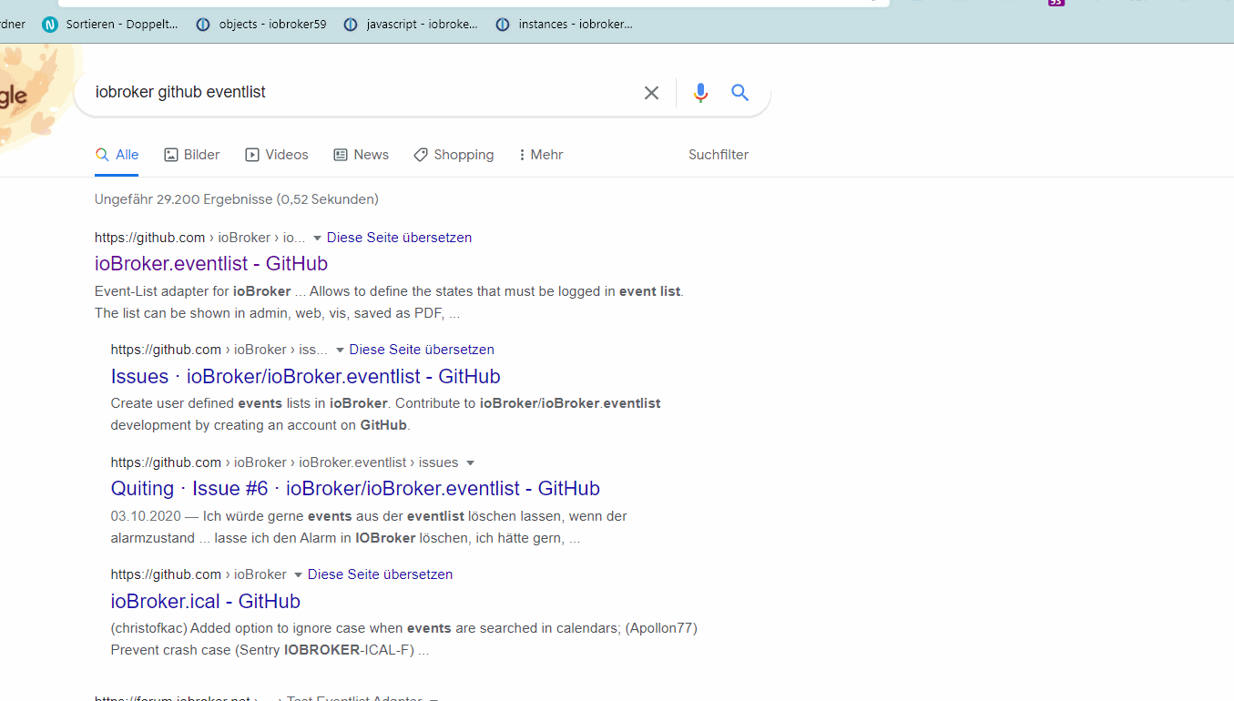The width and height of the screenshot is (1234, 701).
Task: Switch to the Bilder tab
Action: tap(192, 155)
